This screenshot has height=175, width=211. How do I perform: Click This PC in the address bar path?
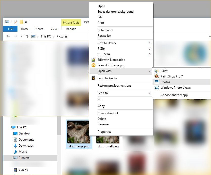click(46, 36)
